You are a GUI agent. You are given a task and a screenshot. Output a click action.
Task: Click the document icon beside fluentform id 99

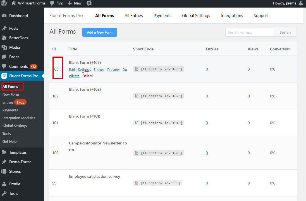pyautogui.click(x=137, y=183)
